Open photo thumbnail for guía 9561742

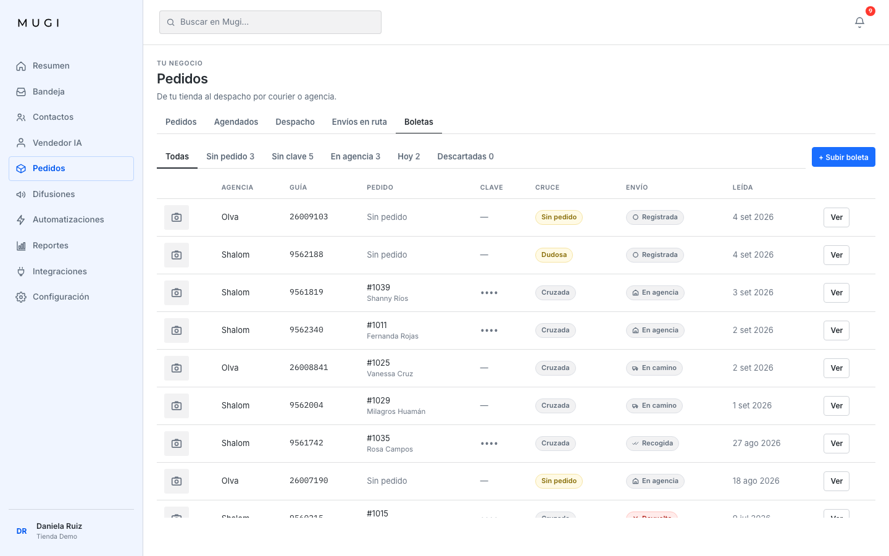pos(177,444)
